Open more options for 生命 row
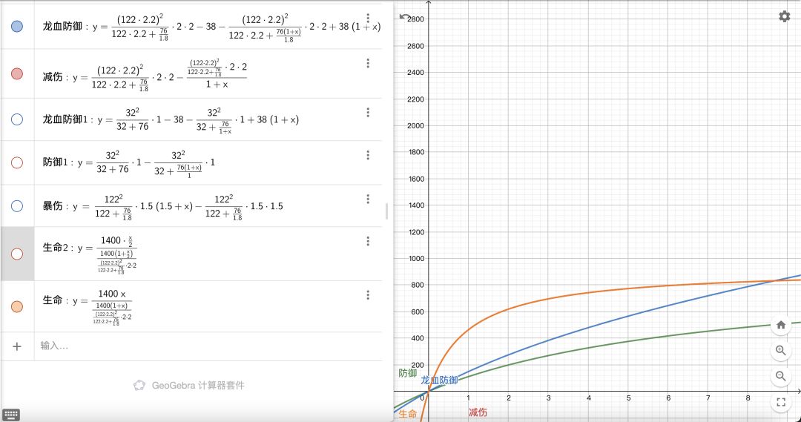 pyautogui.click(x=368, y=295)
